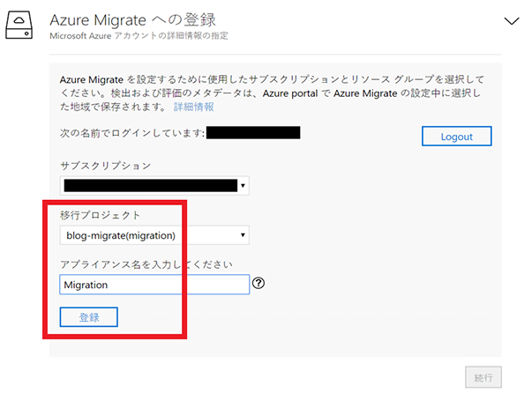Viewport: 532px width, 393px height.
Task: Click the help question mark icon
Action: [x=259, y=283]
